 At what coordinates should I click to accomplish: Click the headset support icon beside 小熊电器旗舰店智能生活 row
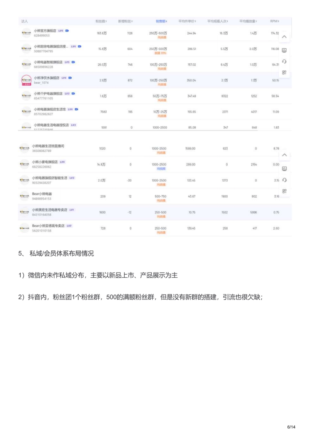(x=284, y=180)
